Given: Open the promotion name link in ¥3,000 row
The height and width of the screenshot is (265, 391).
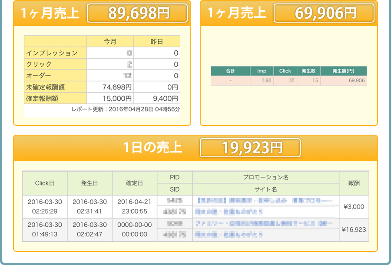Looking at the screenshot, I should click(x=265, y=201).
